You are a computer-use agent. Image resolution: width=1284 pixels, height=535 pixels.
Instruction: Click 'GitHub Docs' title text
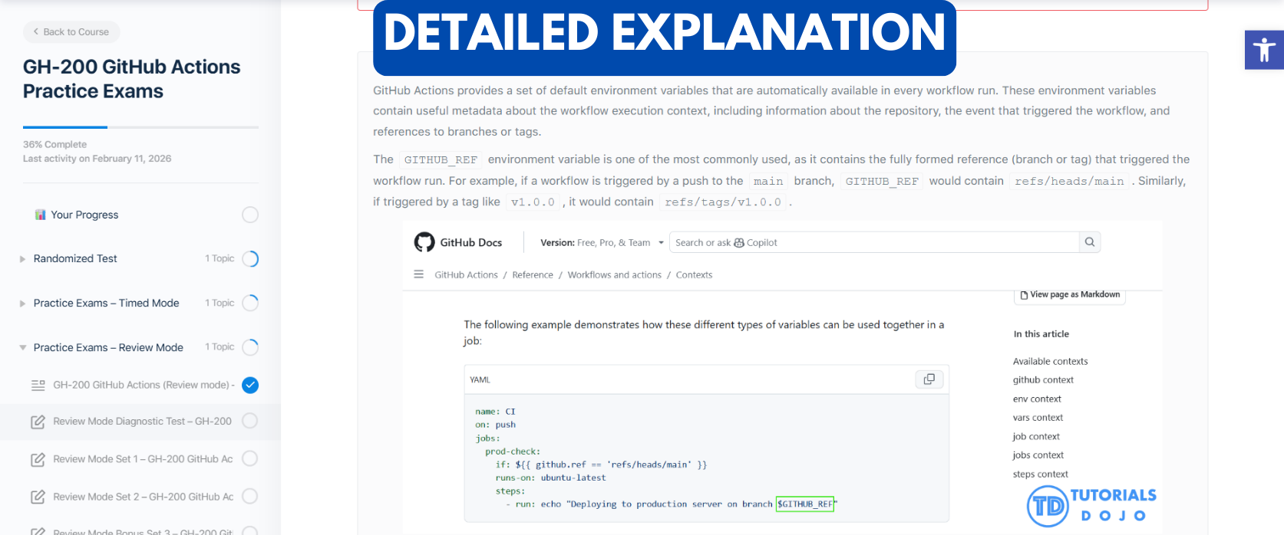pos(470,242)
